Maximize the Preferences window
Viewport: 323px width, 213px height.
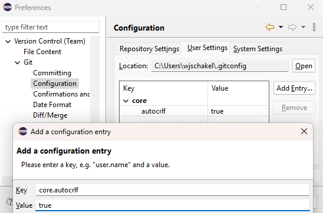pos(284,7)
